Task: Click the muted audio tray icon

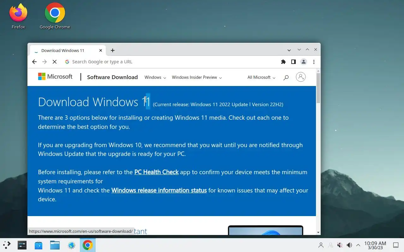Action: click(340, 245)
